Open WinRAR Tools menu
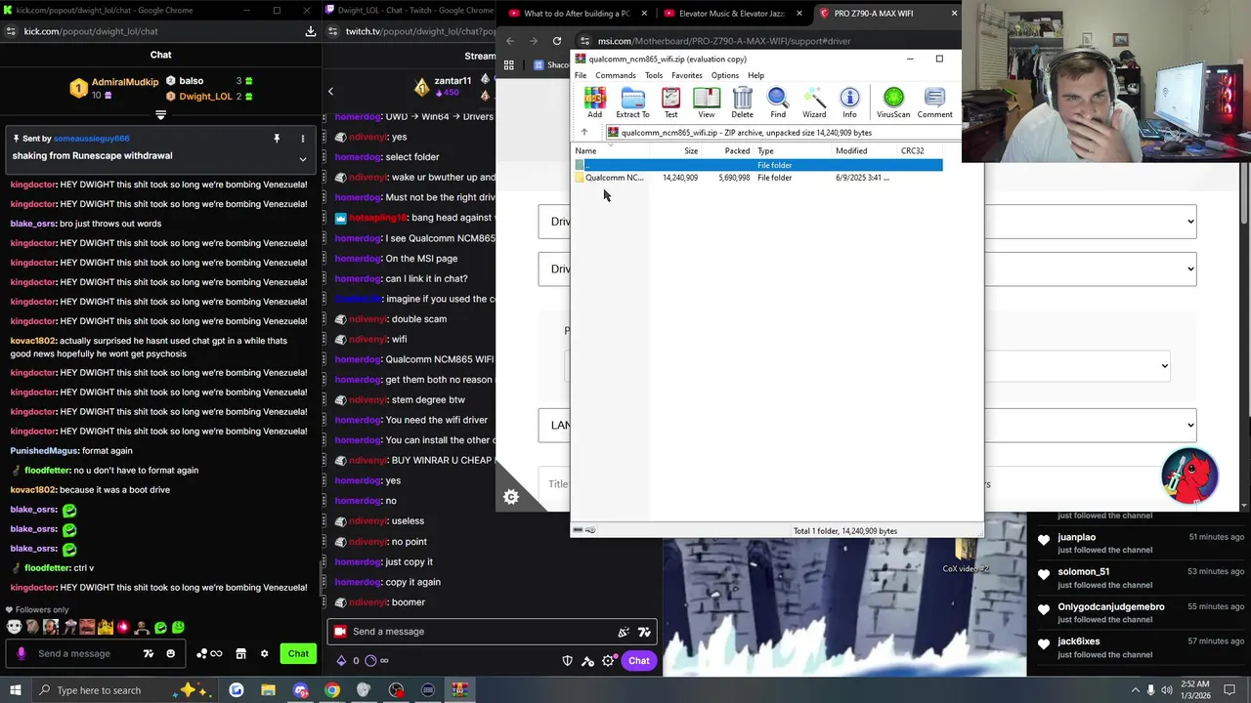Viewport: 1251px width, 703px height. pyautogui.click(x=654, y=75)
